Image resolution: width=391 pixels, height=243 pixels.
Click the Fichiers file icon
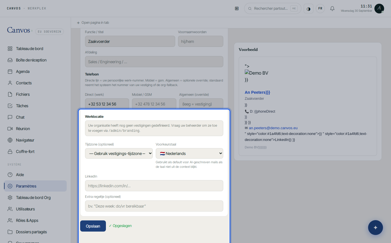(x=10, y=94)
